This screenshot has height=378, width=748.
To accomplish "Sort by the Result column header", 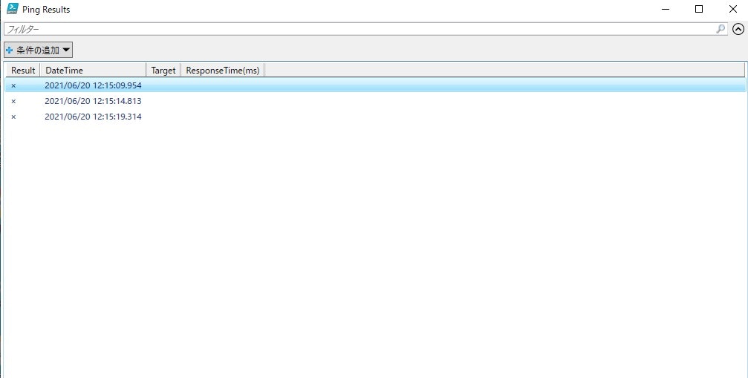I will click(23, 70).
